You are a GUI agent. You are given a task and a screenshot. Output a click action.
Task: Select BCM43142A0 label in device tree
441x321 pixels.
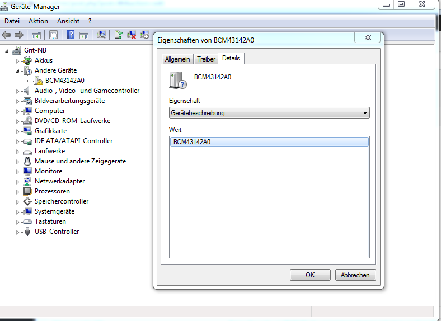coord(65,81)
